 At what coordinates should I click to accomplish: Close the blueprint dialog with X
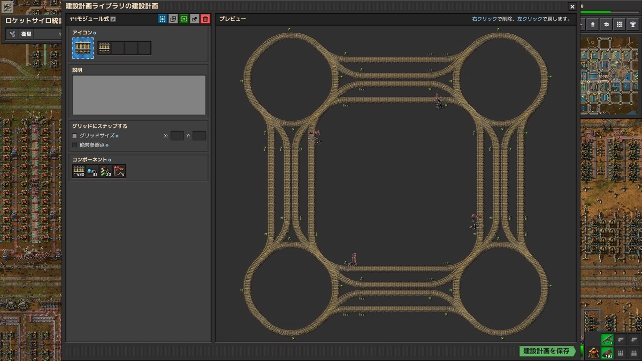[x=572, y=6]
